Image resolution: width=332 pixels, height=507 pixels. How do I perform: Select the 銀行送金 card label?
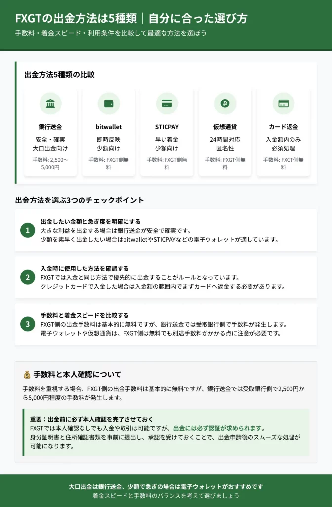coord(50,127)
